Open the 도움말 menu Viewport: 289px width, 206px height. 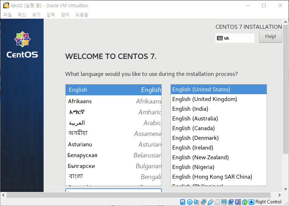point(82,15)
